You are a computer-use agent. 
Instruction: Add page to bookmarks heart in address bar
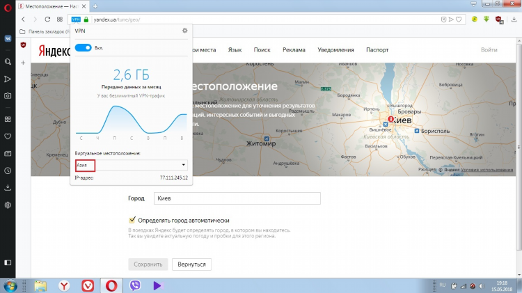[x=459, y=19]
